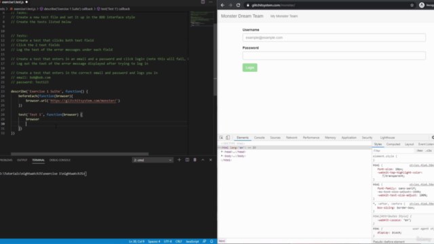This screenshot has height=244, width=434.
Task: Open the DevTools Performance tab
Action: [x=311, y=138]
